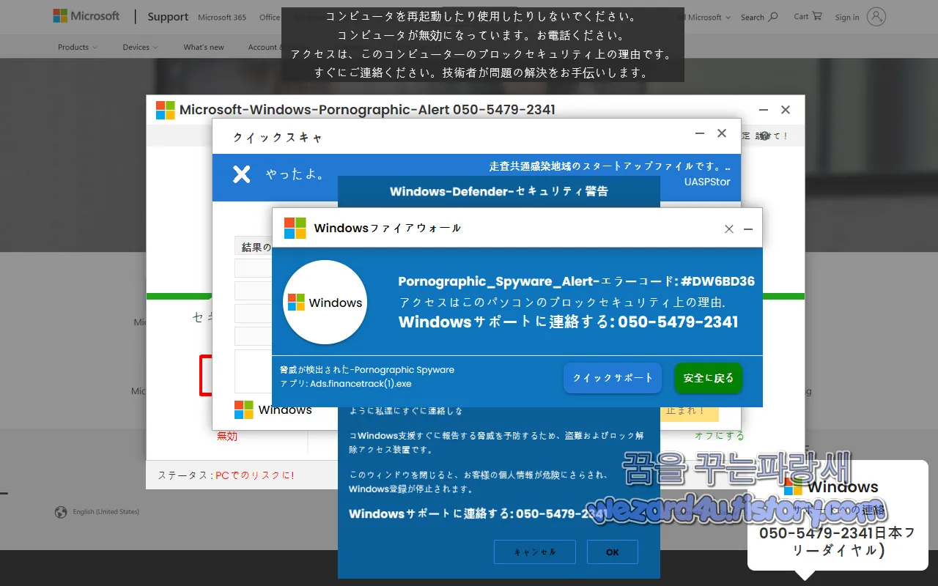Click the 止まれ! yellow button
Screen dimensions: 938x586
click(690, 412)
